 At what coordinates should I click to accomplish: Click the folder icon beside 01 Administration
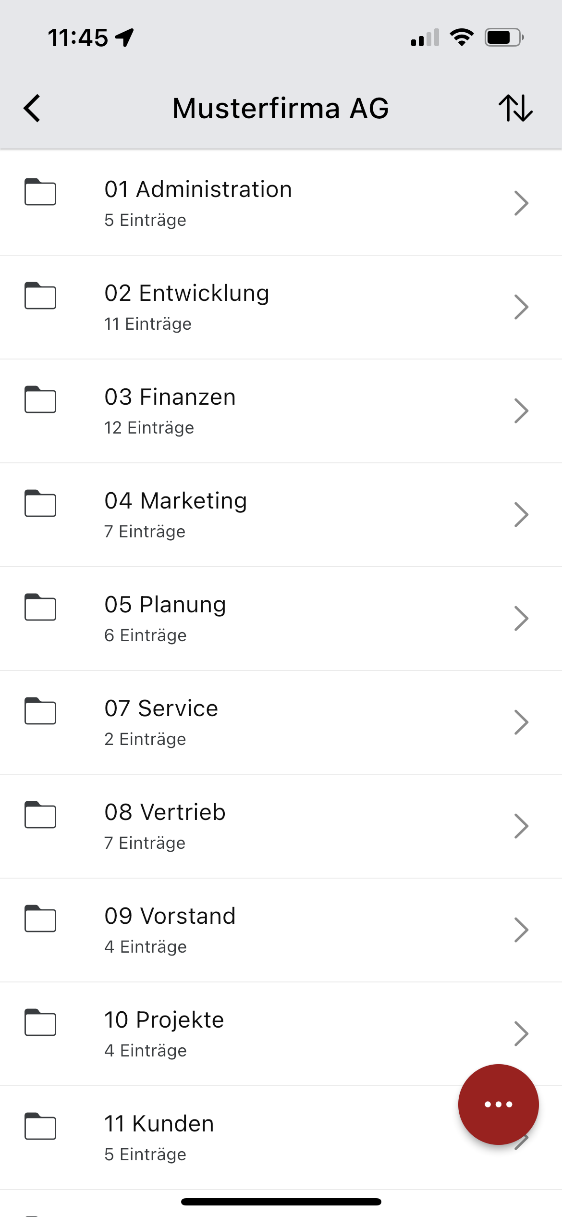point(40,192)
